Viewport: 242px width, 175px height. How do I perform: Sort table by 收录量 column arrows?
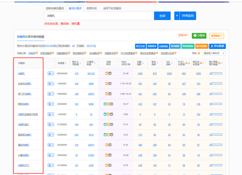tap(66, 63)
